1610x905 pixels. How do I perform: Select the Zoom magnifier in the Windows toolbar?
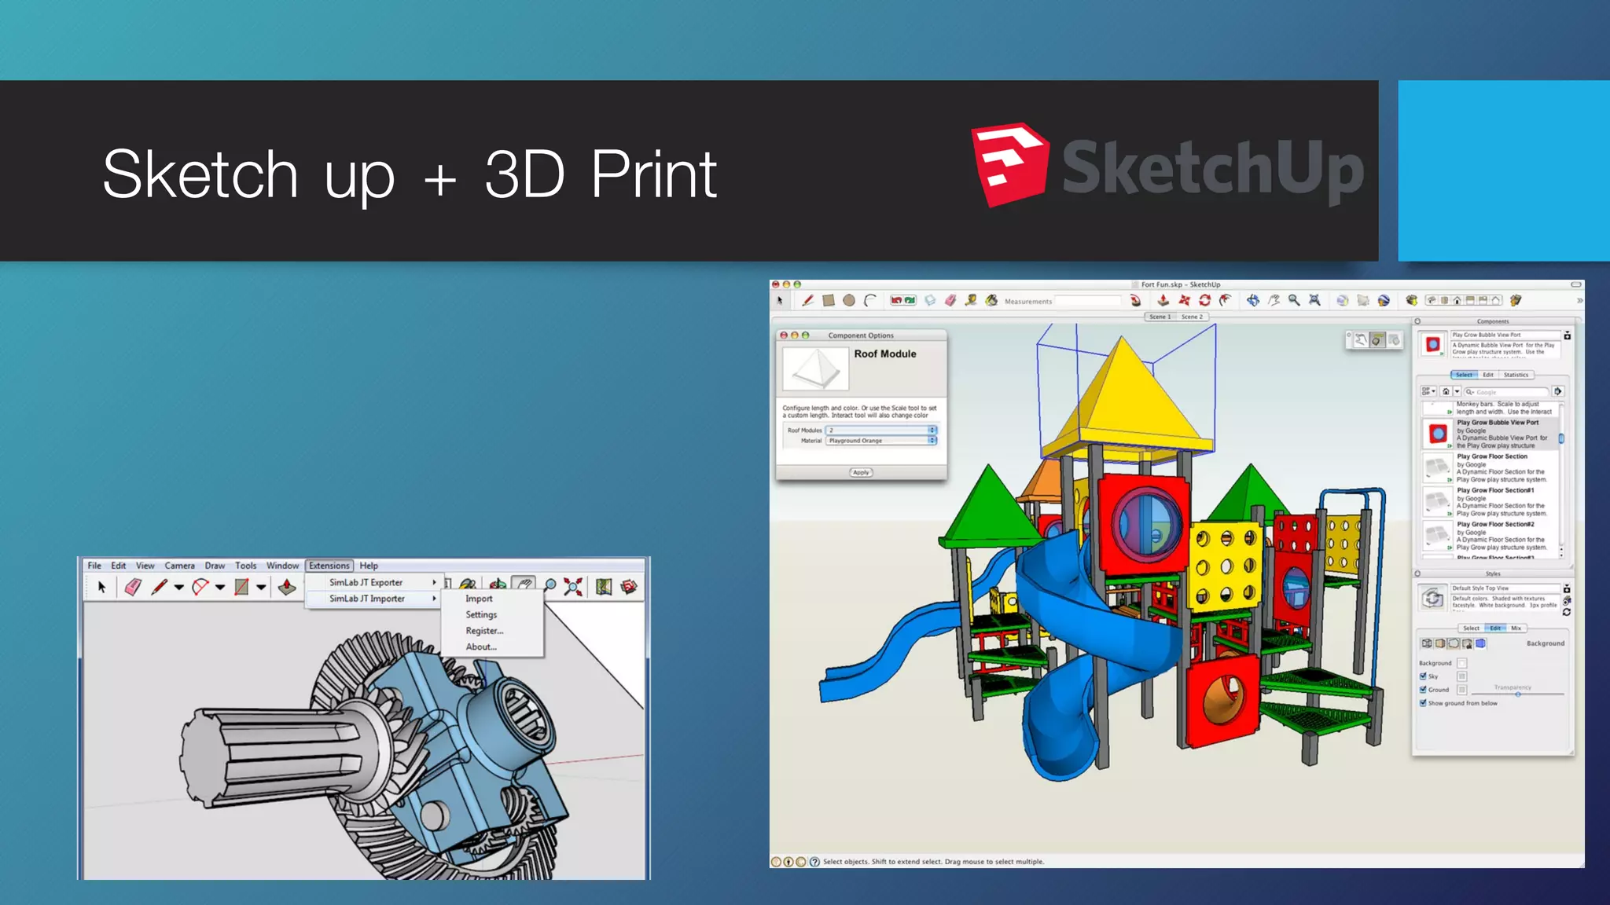pos(550,586)
